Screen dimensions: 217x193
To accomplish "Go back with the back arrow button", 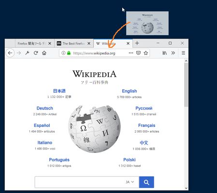I will coord(10,53).
